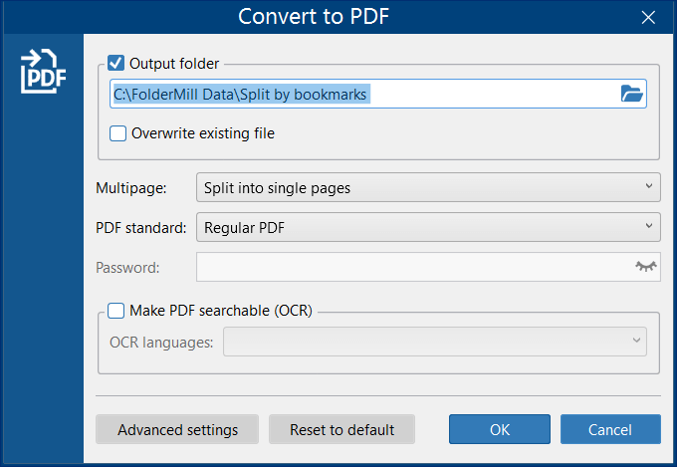
Task: Open the PDF standard dropdown
Action: pos(428,227)
